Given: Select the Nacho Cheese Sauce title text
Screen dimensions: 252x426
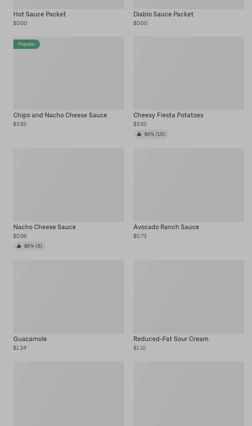Looking at the screenshot, I should [45, 227].
